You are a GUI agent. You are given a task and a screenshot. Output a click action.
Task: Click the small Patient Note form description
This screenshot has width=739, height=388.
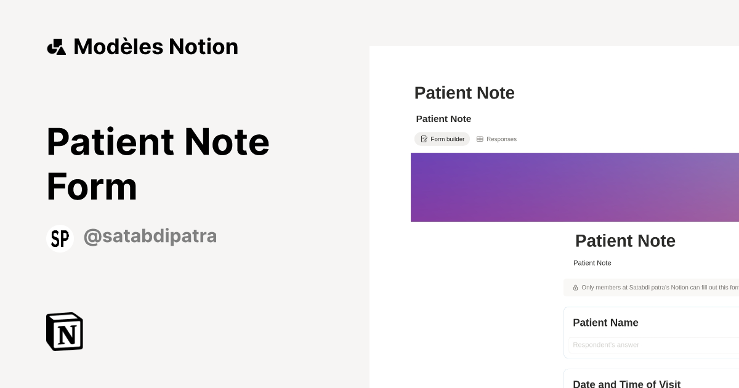point(592,263)
